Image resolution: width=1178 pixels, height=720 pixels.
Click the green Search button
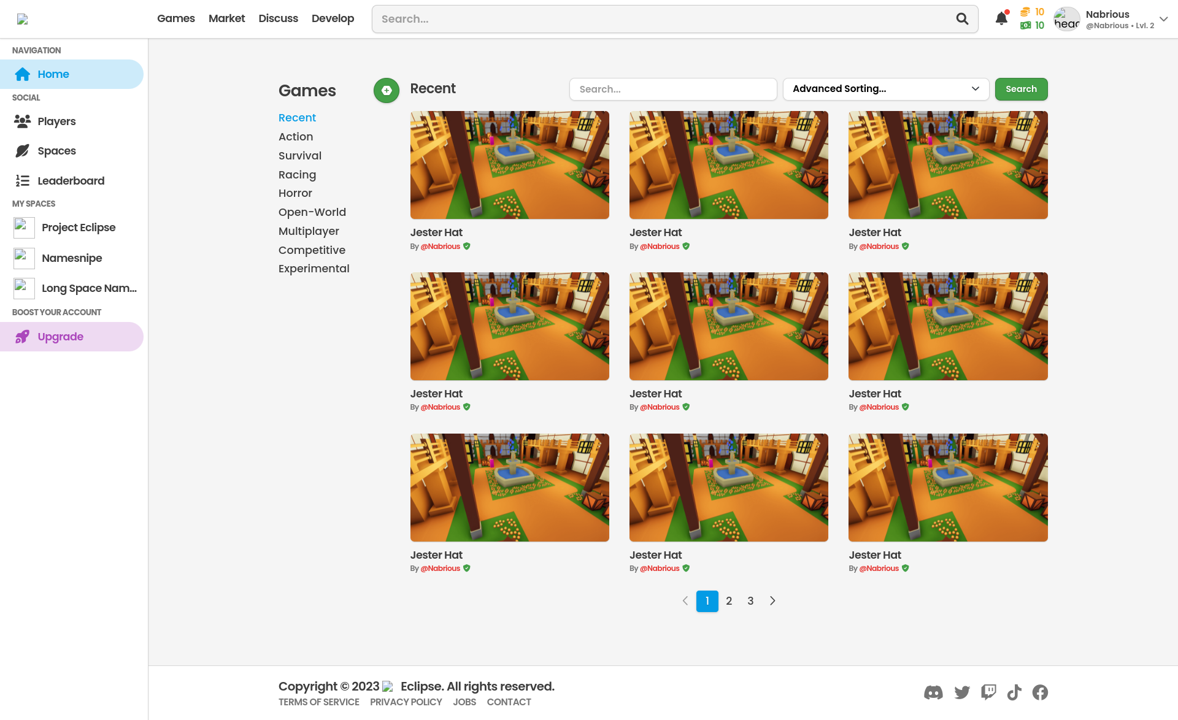(1021, 89)
